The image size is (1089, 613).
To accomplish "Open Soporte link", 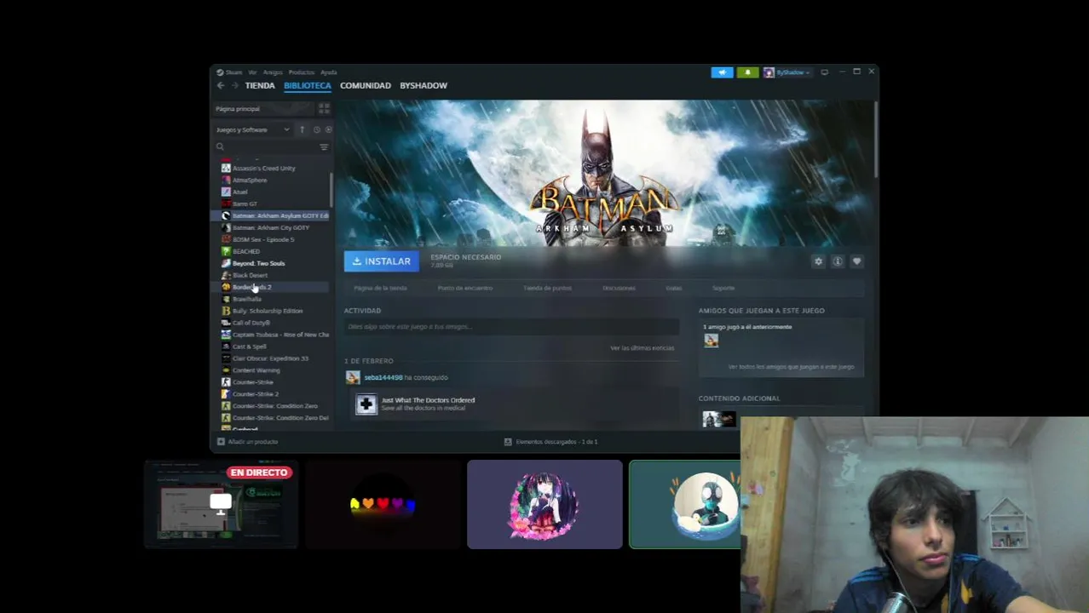I will 723,288.
